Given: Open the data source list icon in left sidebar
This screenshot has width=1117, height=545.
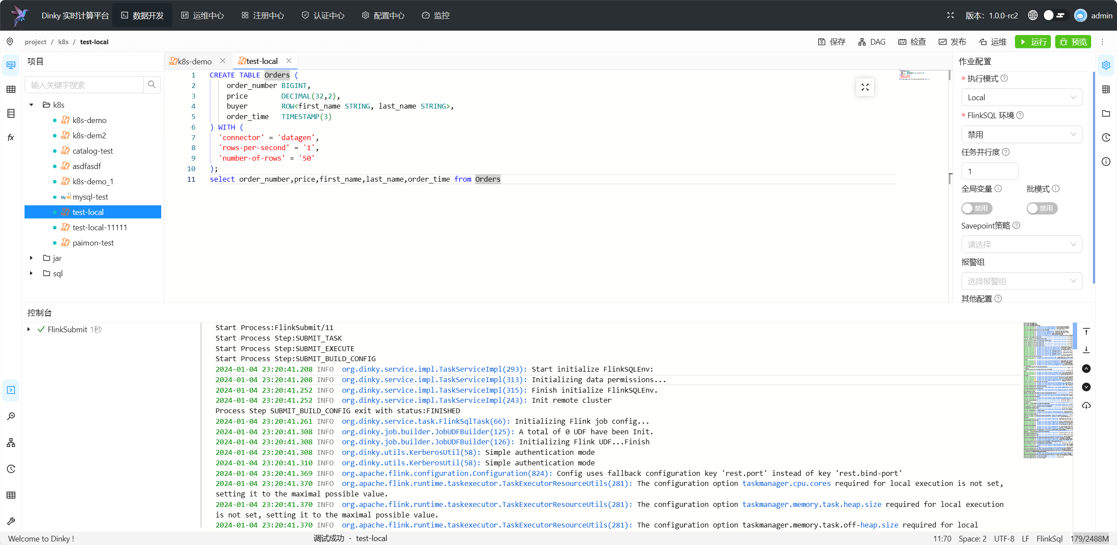Looking at the screenshot, I should (x=11, y=113).
